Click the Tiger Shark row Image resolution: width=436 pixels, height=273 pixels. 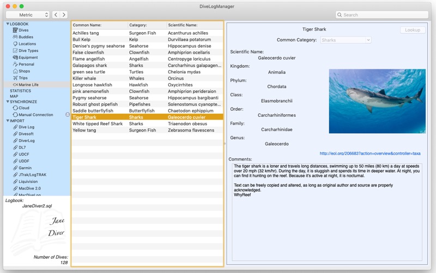click(x=147, y=117)
